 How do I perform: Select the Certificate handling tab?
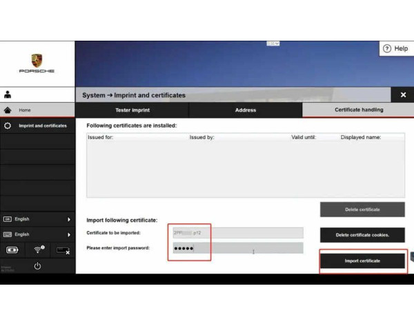click(359, 110)
